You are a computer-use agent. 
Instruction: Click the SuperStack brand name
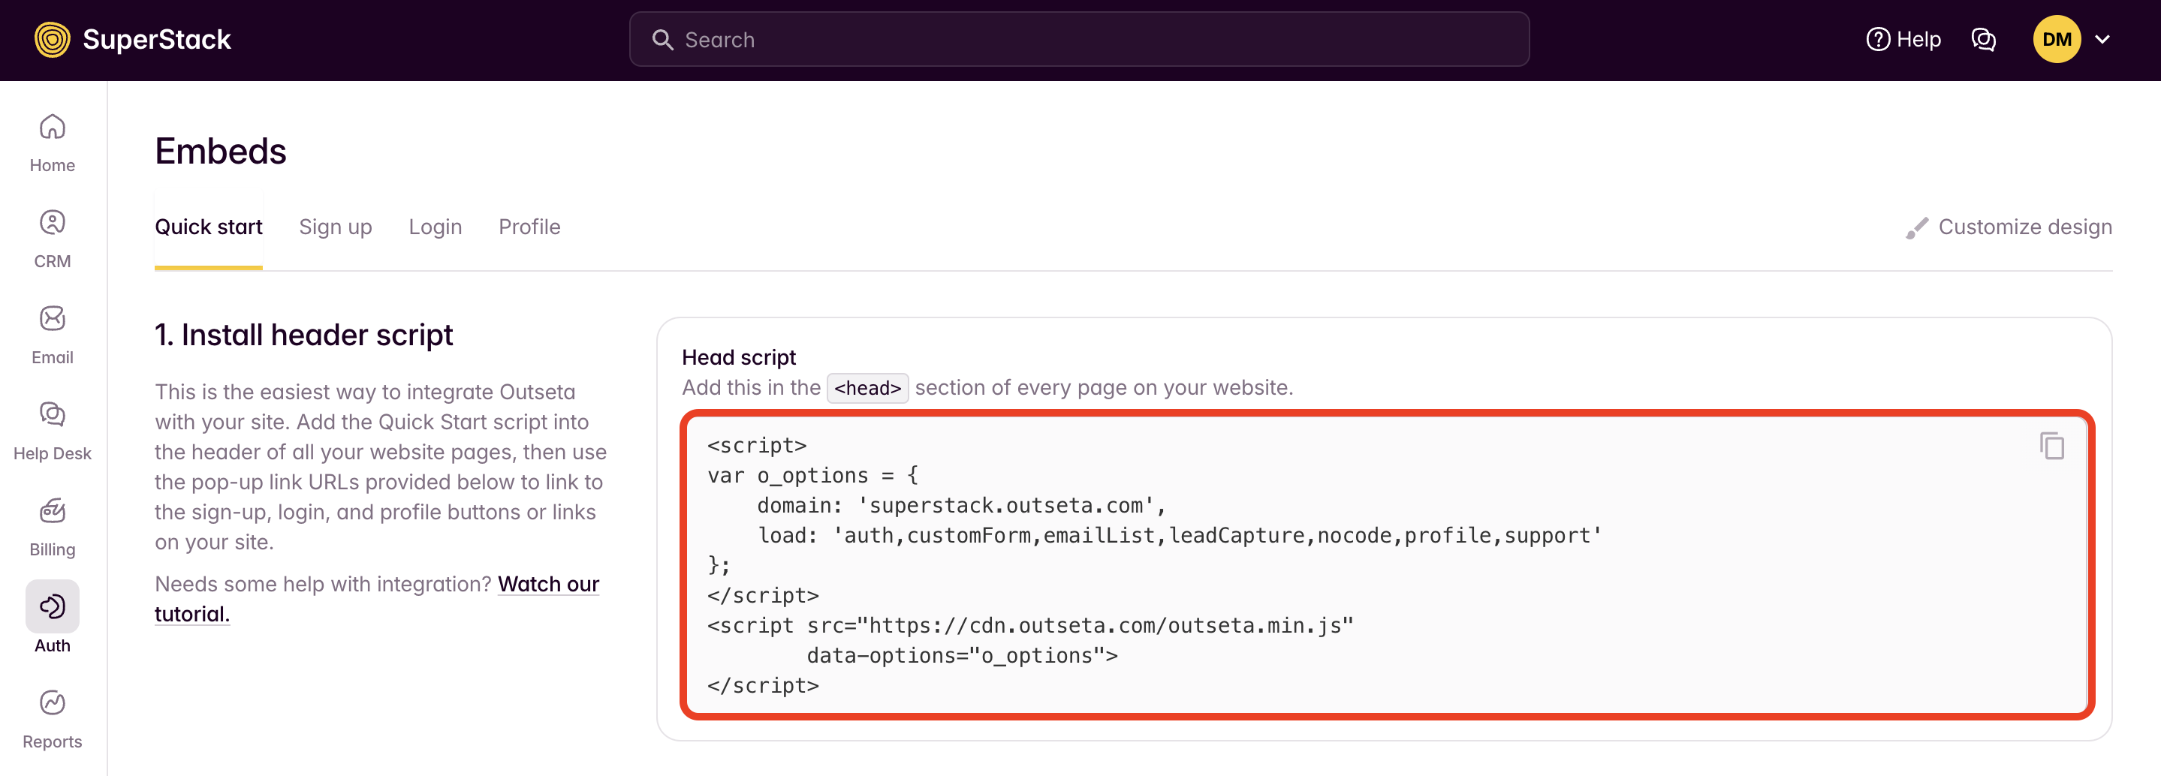(x=157, y=40)
